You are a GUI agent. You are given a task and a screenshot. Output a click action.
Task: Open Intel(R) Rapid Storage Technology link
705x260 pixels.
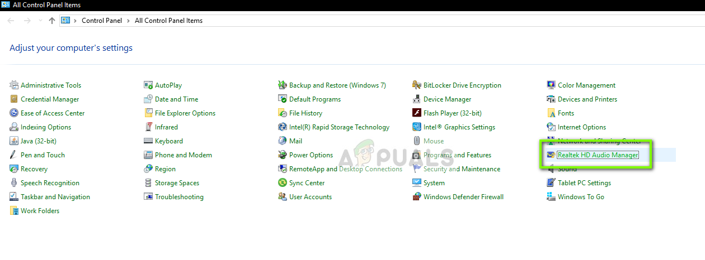(x=339, y=127)
